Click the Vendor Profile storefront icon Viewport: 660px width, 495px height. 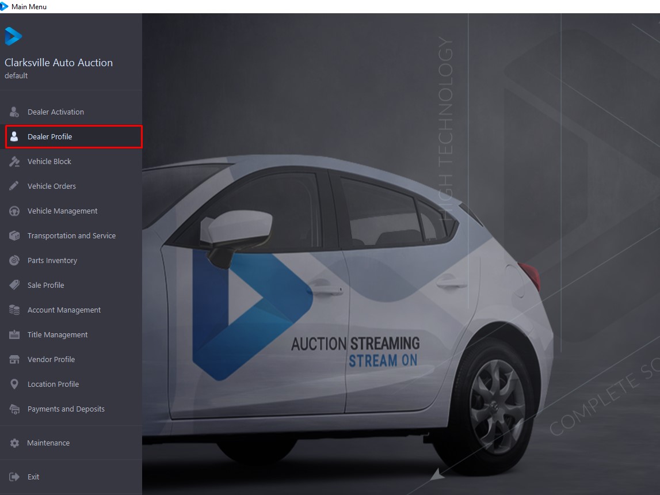[x=14, y=360]
